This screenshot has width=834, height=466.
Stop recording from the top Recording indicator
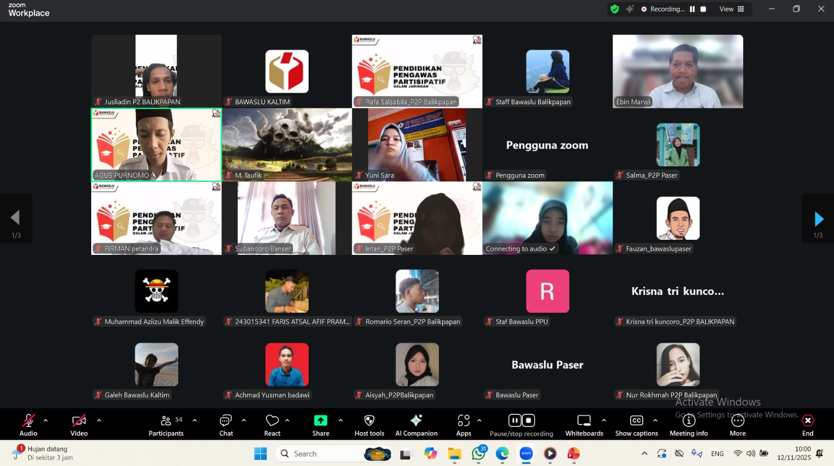[x=703, y=9]
